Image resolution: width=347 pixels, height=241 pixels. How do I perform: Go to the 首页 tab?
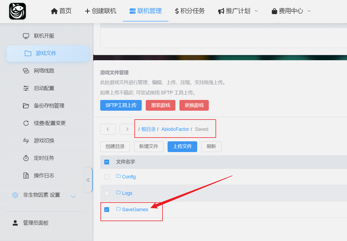(61, 11)
